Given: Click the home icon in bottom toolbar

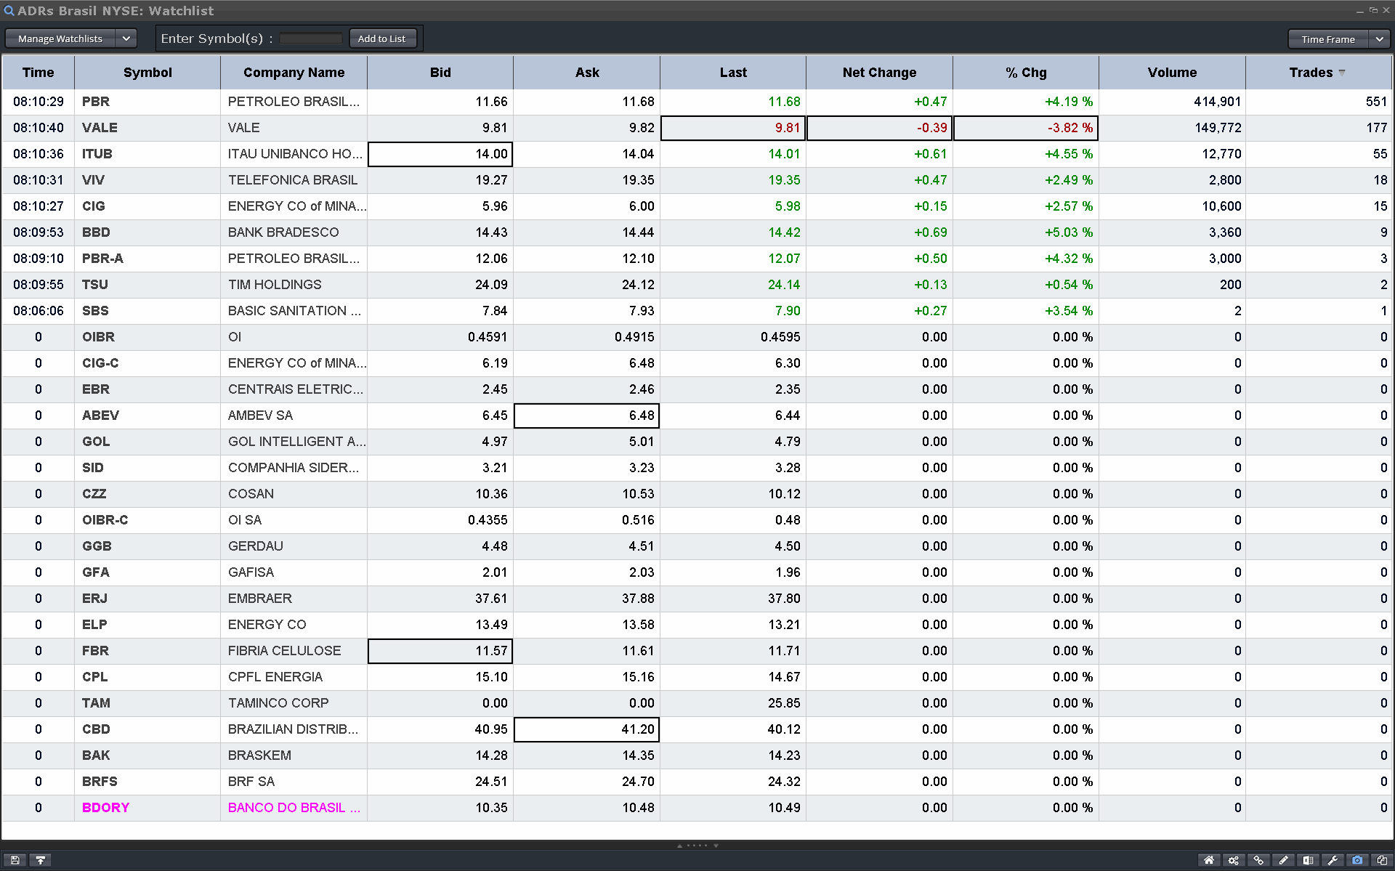Looking at the screenshot, I should point(1209,860).
